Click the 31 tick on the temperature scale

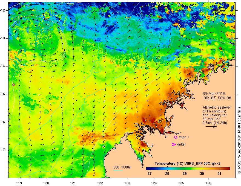point(219,174)
